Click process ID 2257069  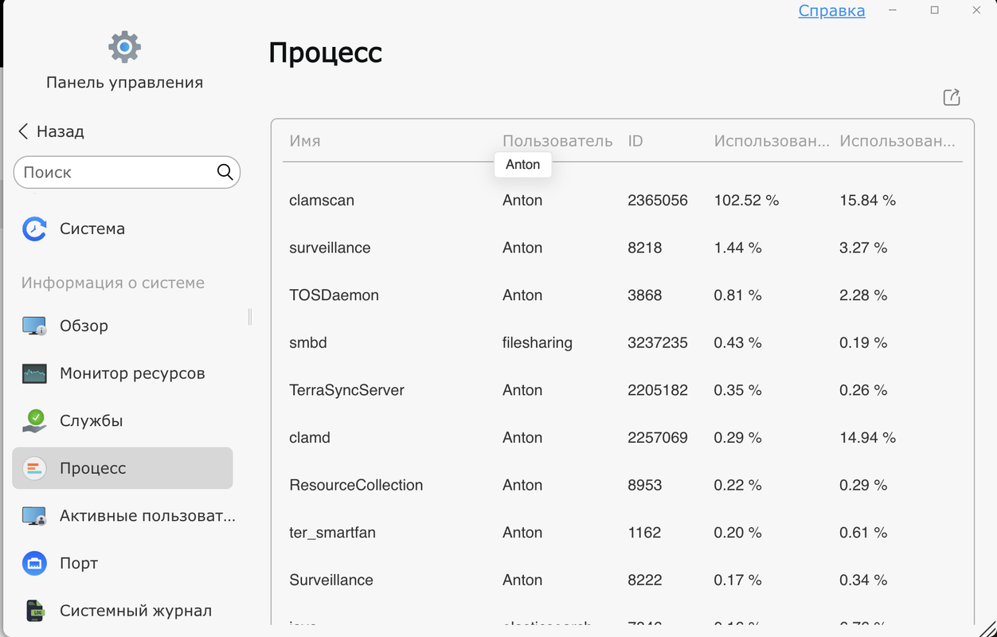point(658,437)
